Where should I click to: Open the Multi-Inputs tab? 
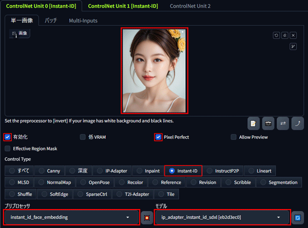point(83,20)
